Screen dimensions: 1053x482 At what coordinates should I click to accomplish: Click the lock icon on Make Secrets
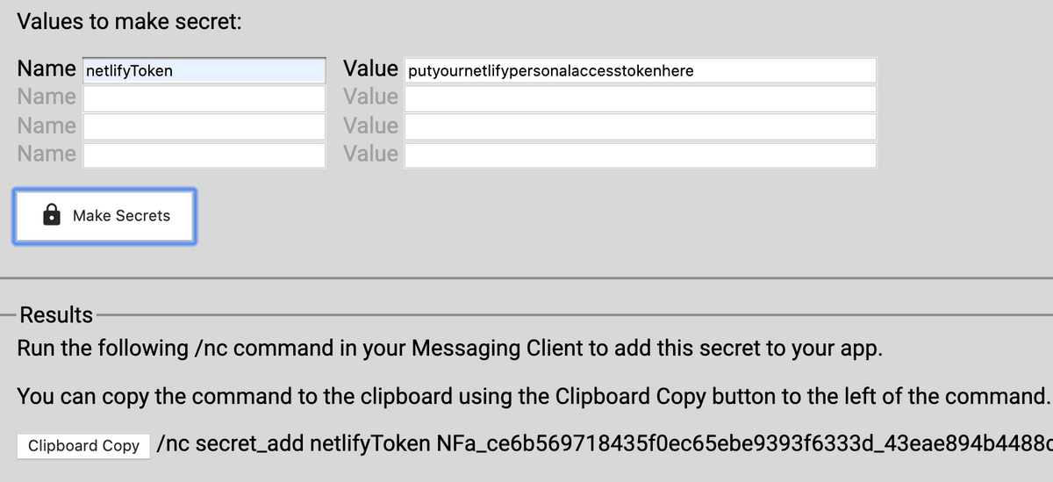52,215
